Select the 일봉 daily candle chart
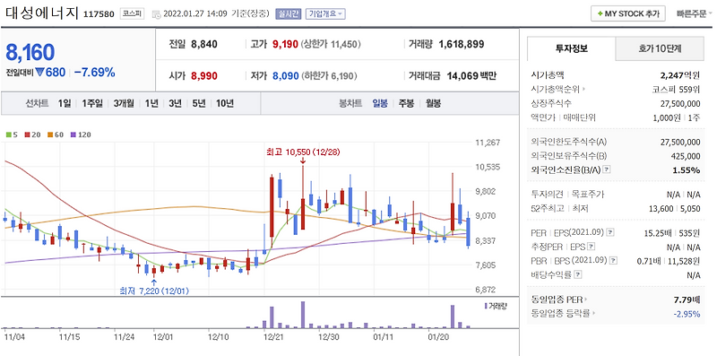This screenshot has height=356, width=717. pyautogui.click(x=380, y=103)
